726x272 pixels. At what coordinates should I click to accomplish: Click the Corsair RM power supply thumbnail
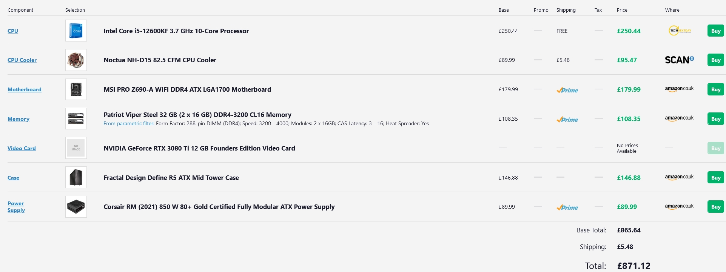(76, 207)
